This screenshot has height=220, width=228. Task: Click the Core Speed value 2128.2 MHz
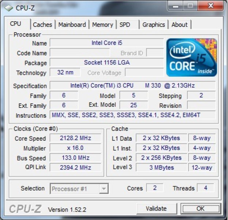pyautogui.click(x=75, y=138)
